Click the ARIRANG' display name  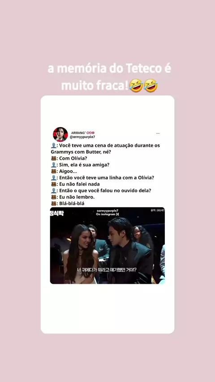pyautogui.click(x=78, y=133)
